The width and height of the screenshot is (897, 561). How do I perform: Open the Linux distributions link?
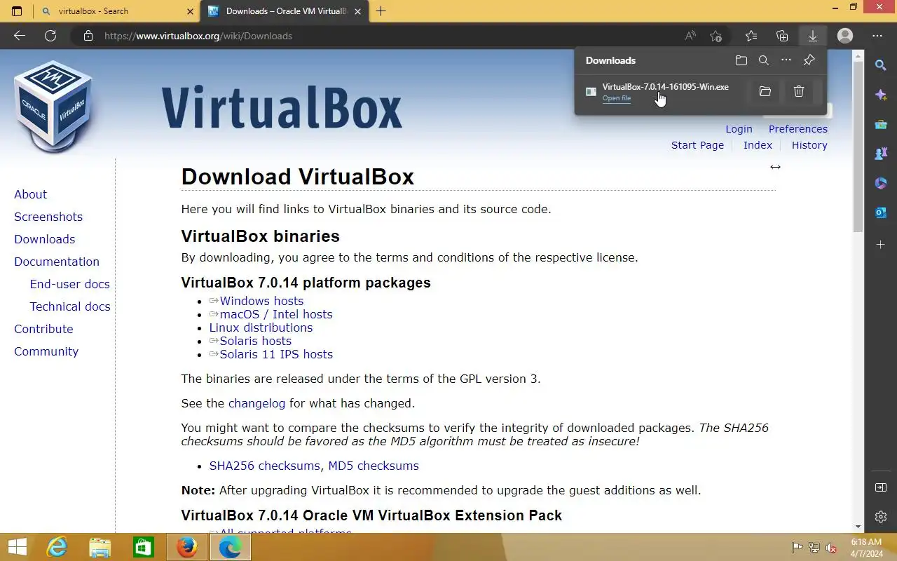(x=261, y=327)
